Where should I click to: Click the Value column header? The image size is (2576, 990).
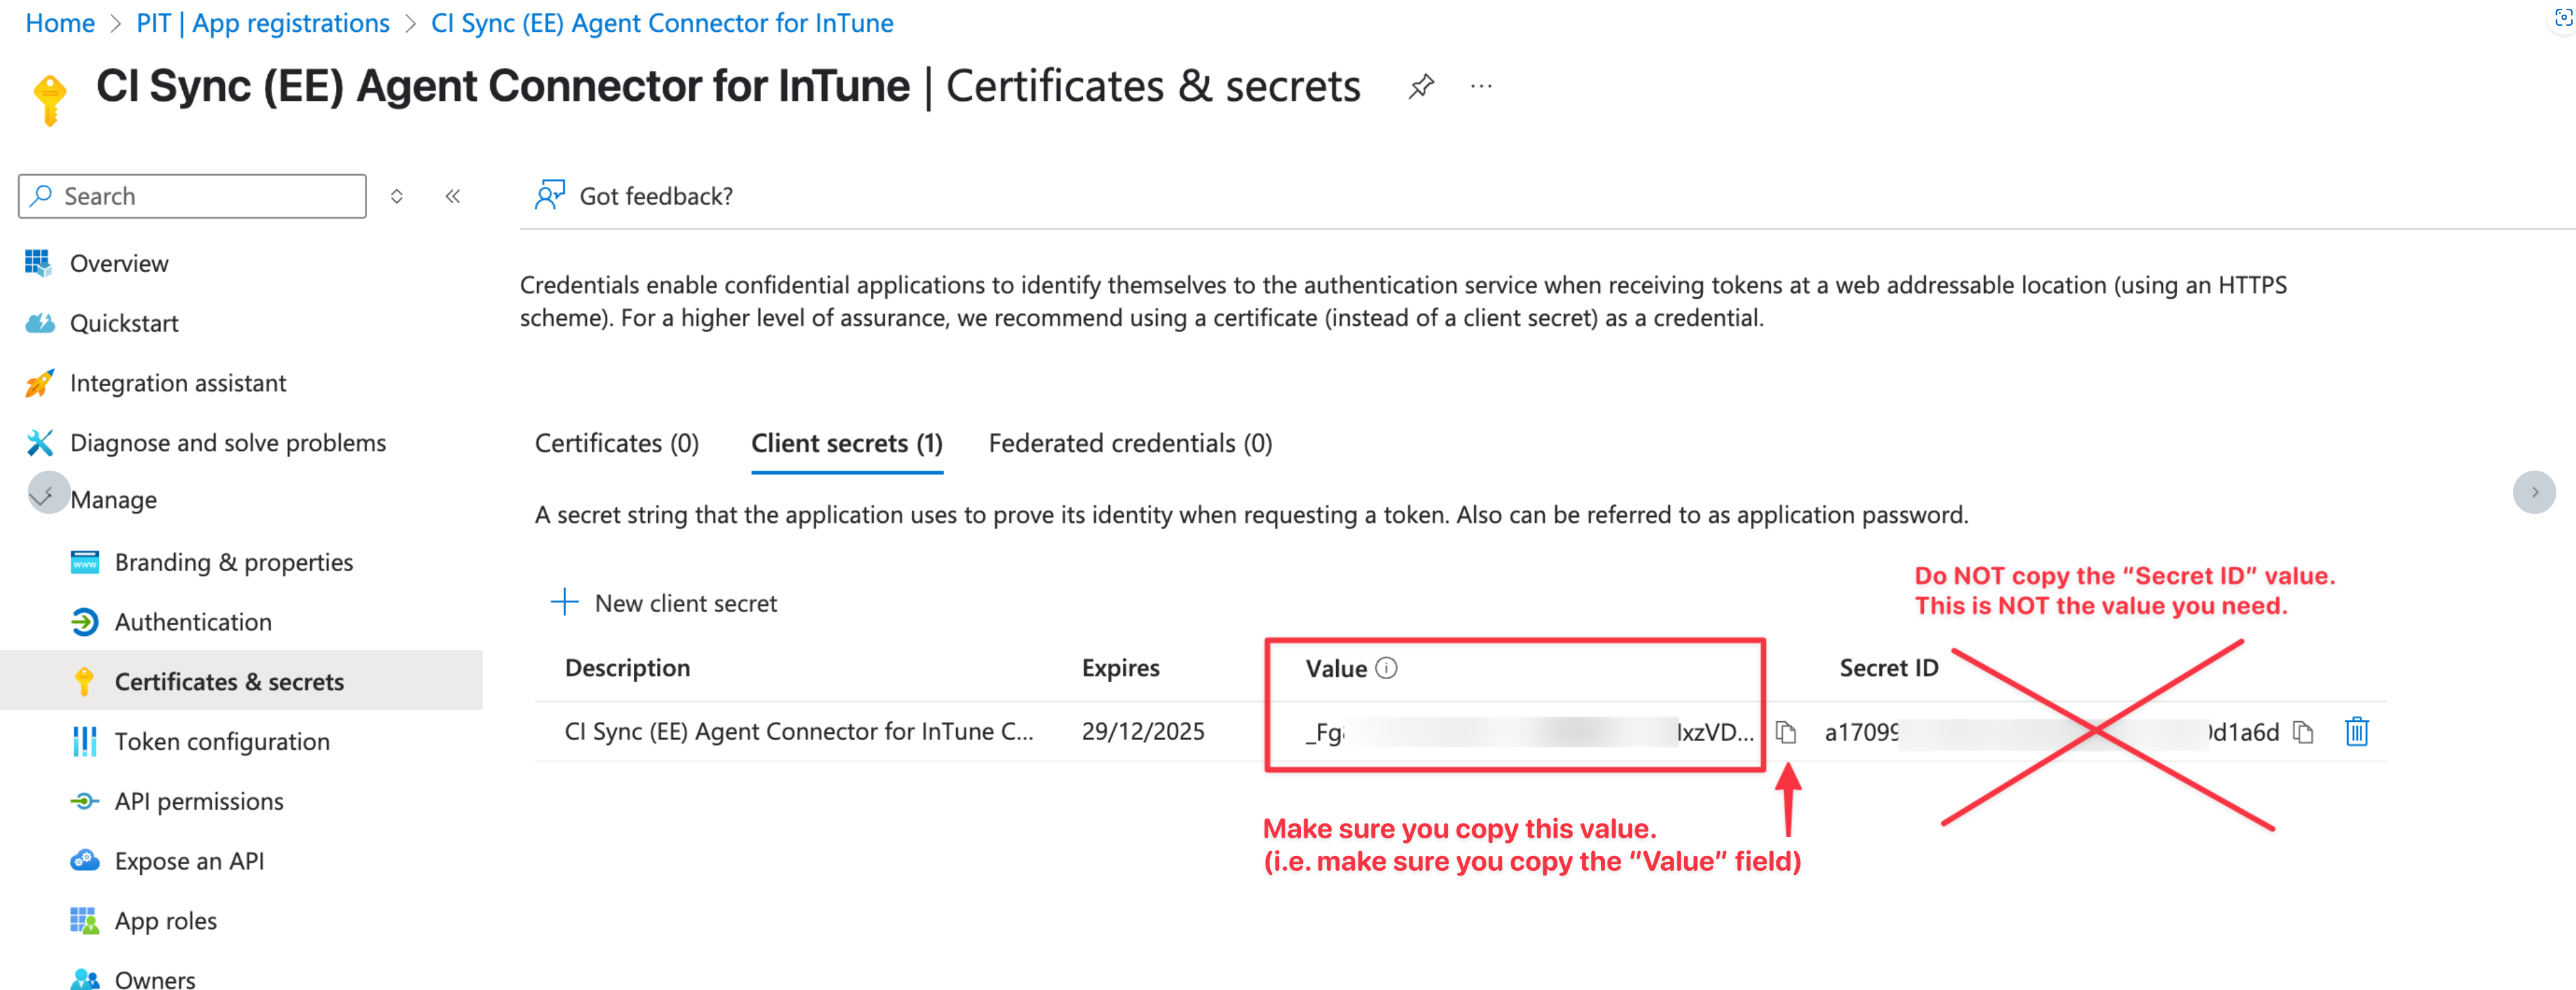click(1336, 669)
